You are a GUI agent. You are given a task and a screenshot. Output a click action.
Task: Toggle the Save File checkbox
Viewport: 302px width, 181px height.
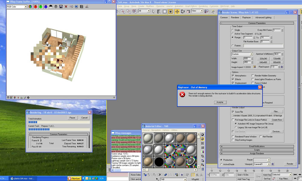point(233,112)
